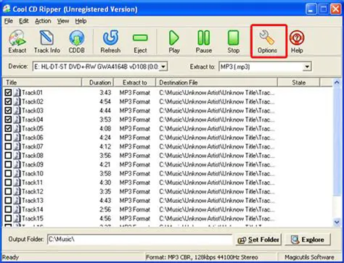Viewport: 344px width, 263px height.
Task: Click the Help lifebuoy icon
Action: [x=297, y=41]
